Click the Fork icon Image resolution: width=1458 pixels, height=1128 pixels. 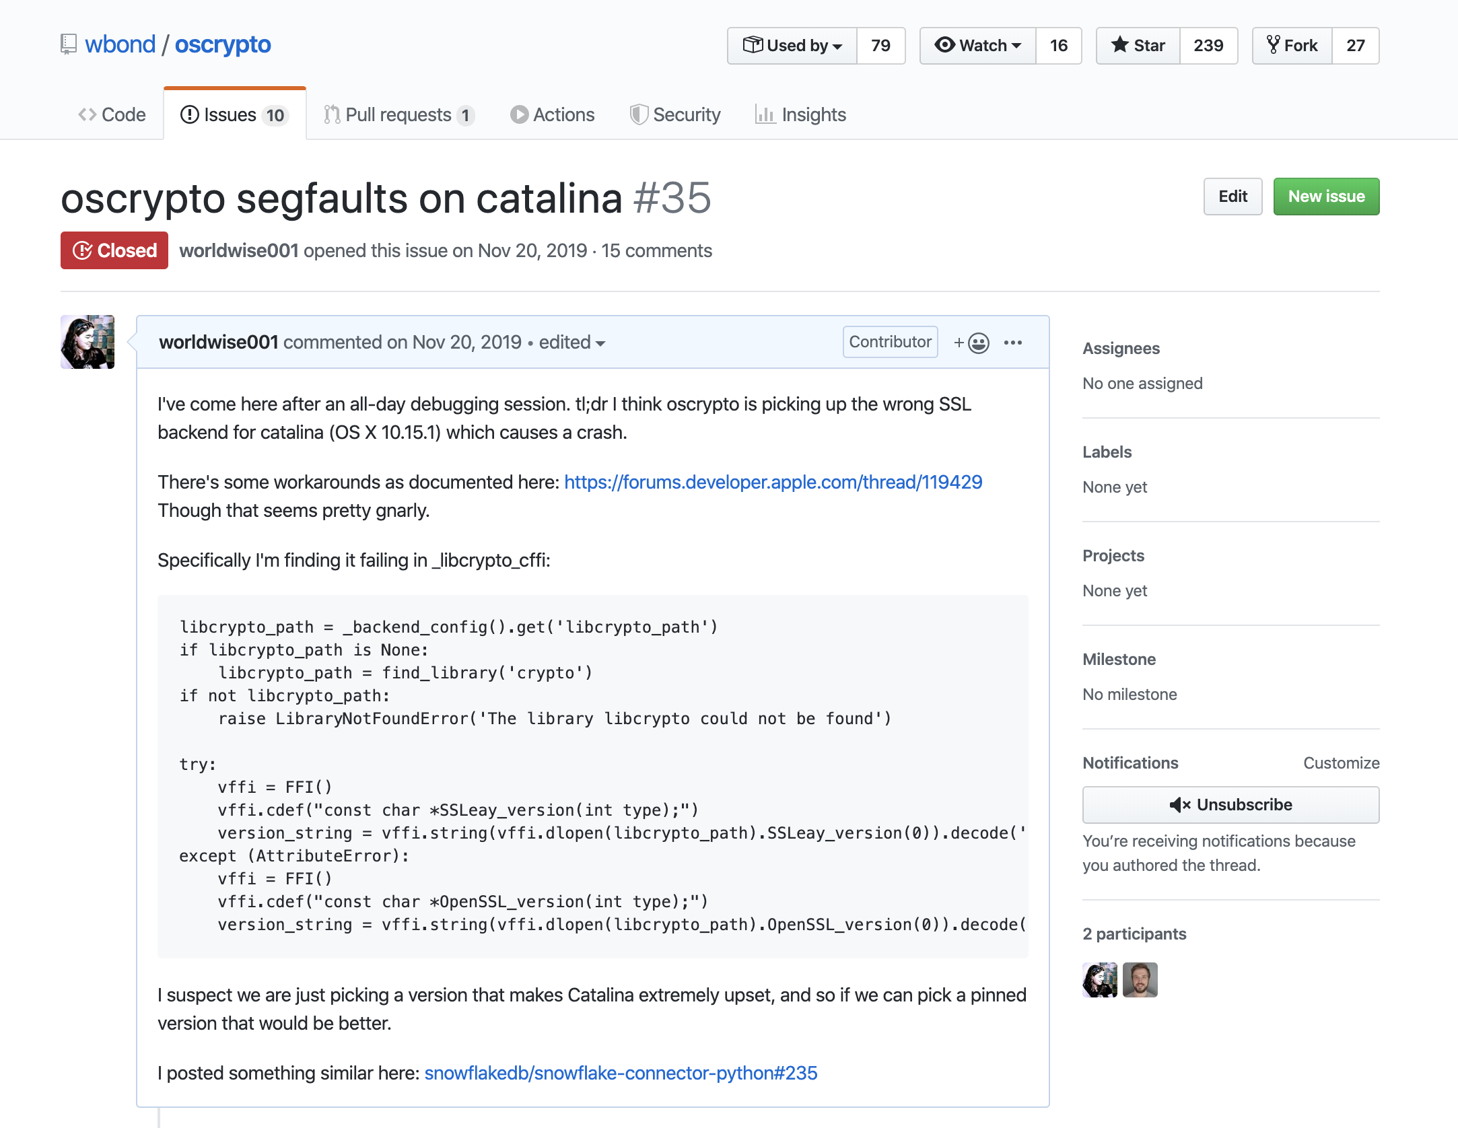pos(1274,45)
